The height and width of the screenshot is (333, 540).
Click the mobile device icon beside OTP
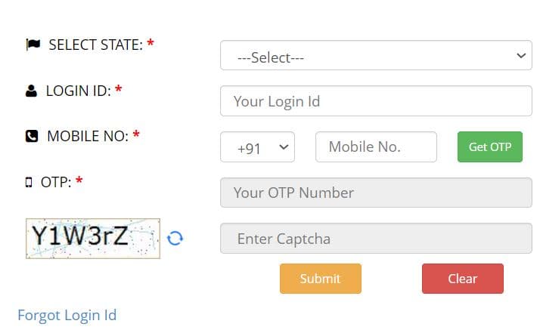[x=29, y=182]
